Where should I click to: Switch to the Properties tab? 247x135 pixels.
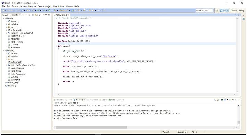(93, 100)
